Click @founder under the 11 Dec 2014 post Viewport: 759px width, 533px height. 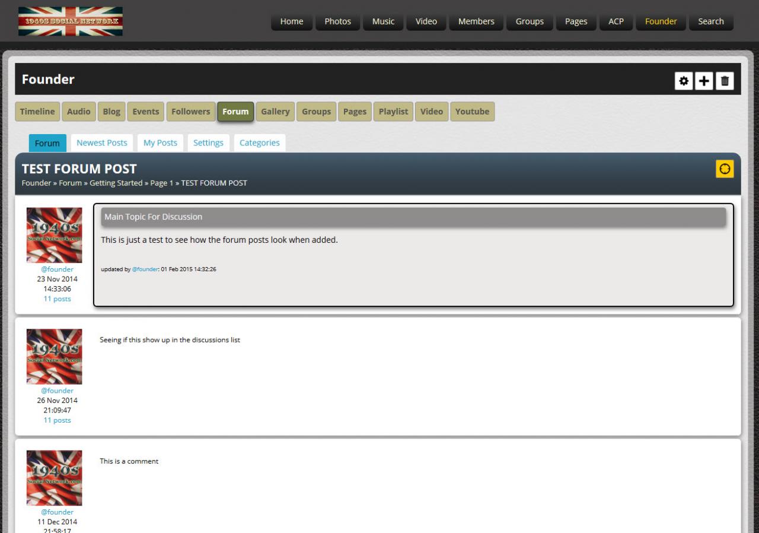(57, 512)
